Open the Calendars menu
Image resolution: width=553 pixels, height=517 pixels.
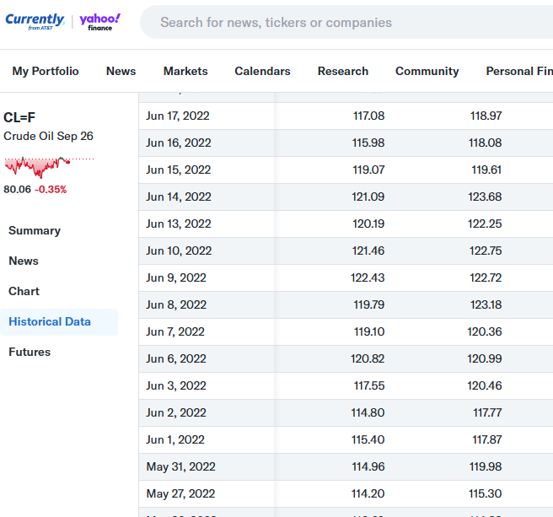[x=262, y=71]
